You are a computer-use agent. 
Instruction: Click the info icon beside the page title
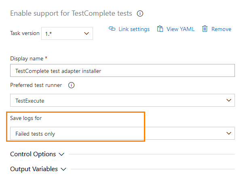[140, 13]
